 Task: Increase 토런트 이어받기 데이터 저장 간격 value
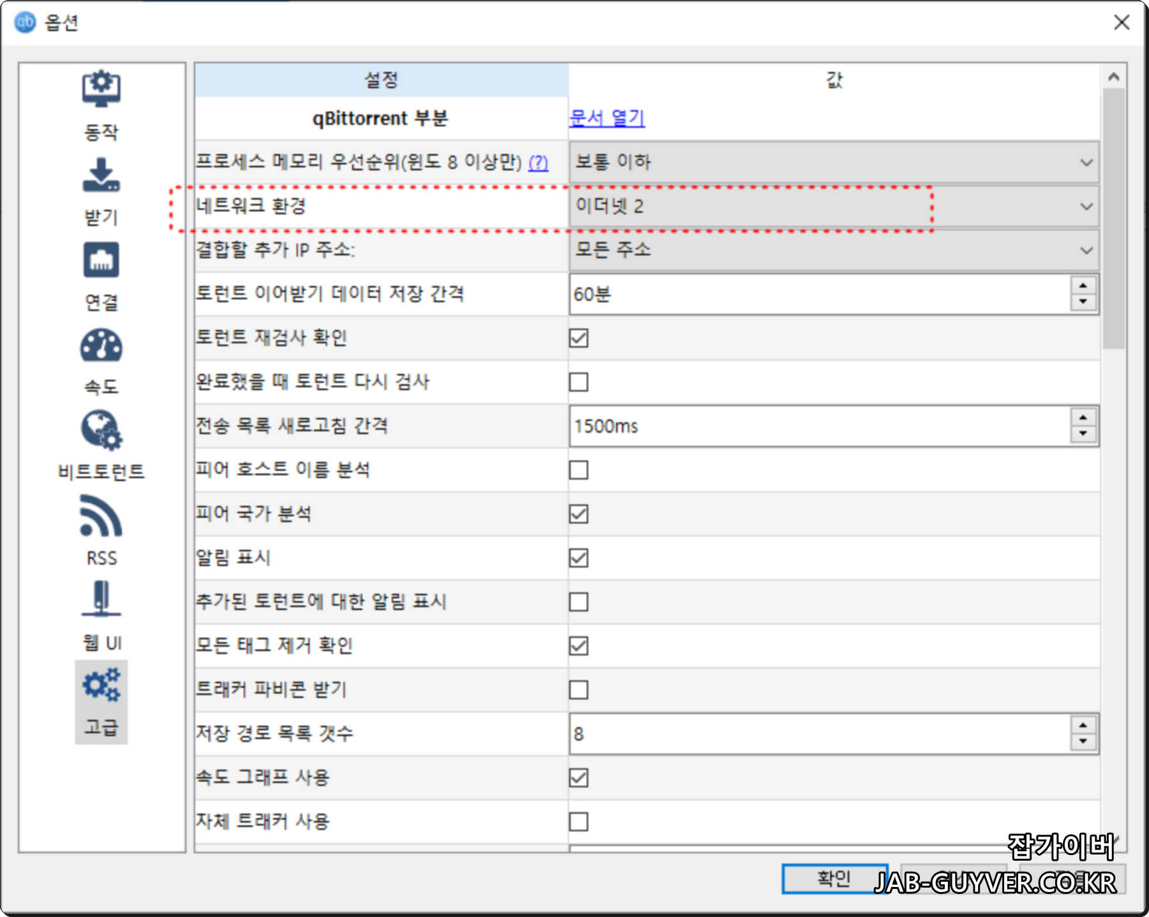point(1083,286)
